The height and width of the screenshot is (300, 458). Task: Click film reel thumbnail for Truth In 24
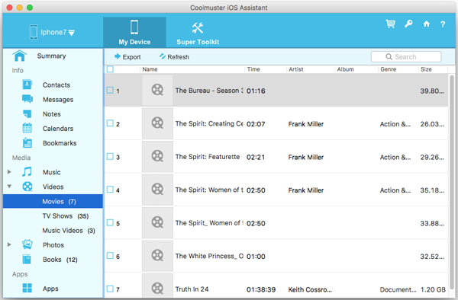pos(157,286)
